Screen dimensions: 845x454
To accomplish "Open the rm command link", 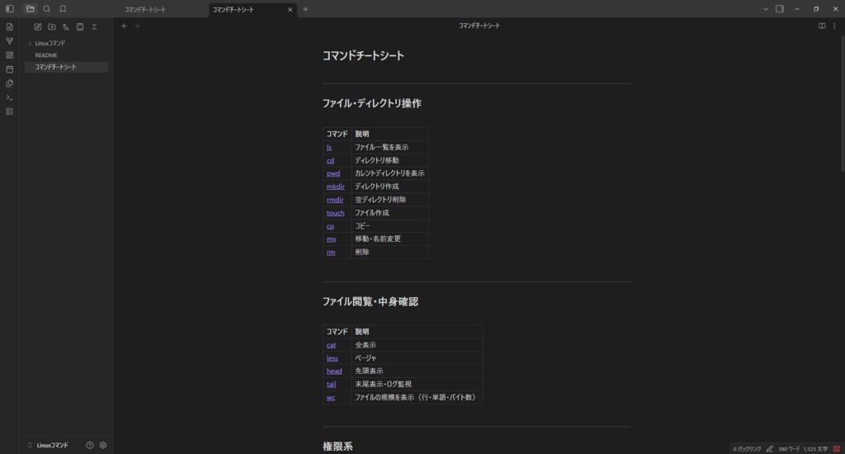I will pos(331,253).
